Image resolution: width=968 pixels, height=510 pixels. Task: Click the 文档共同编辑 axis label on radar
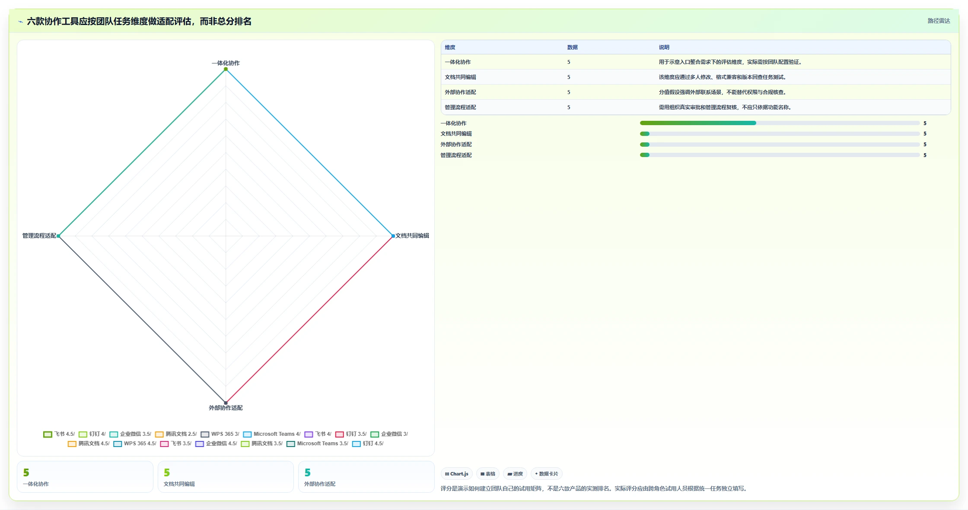click(412, 236)
